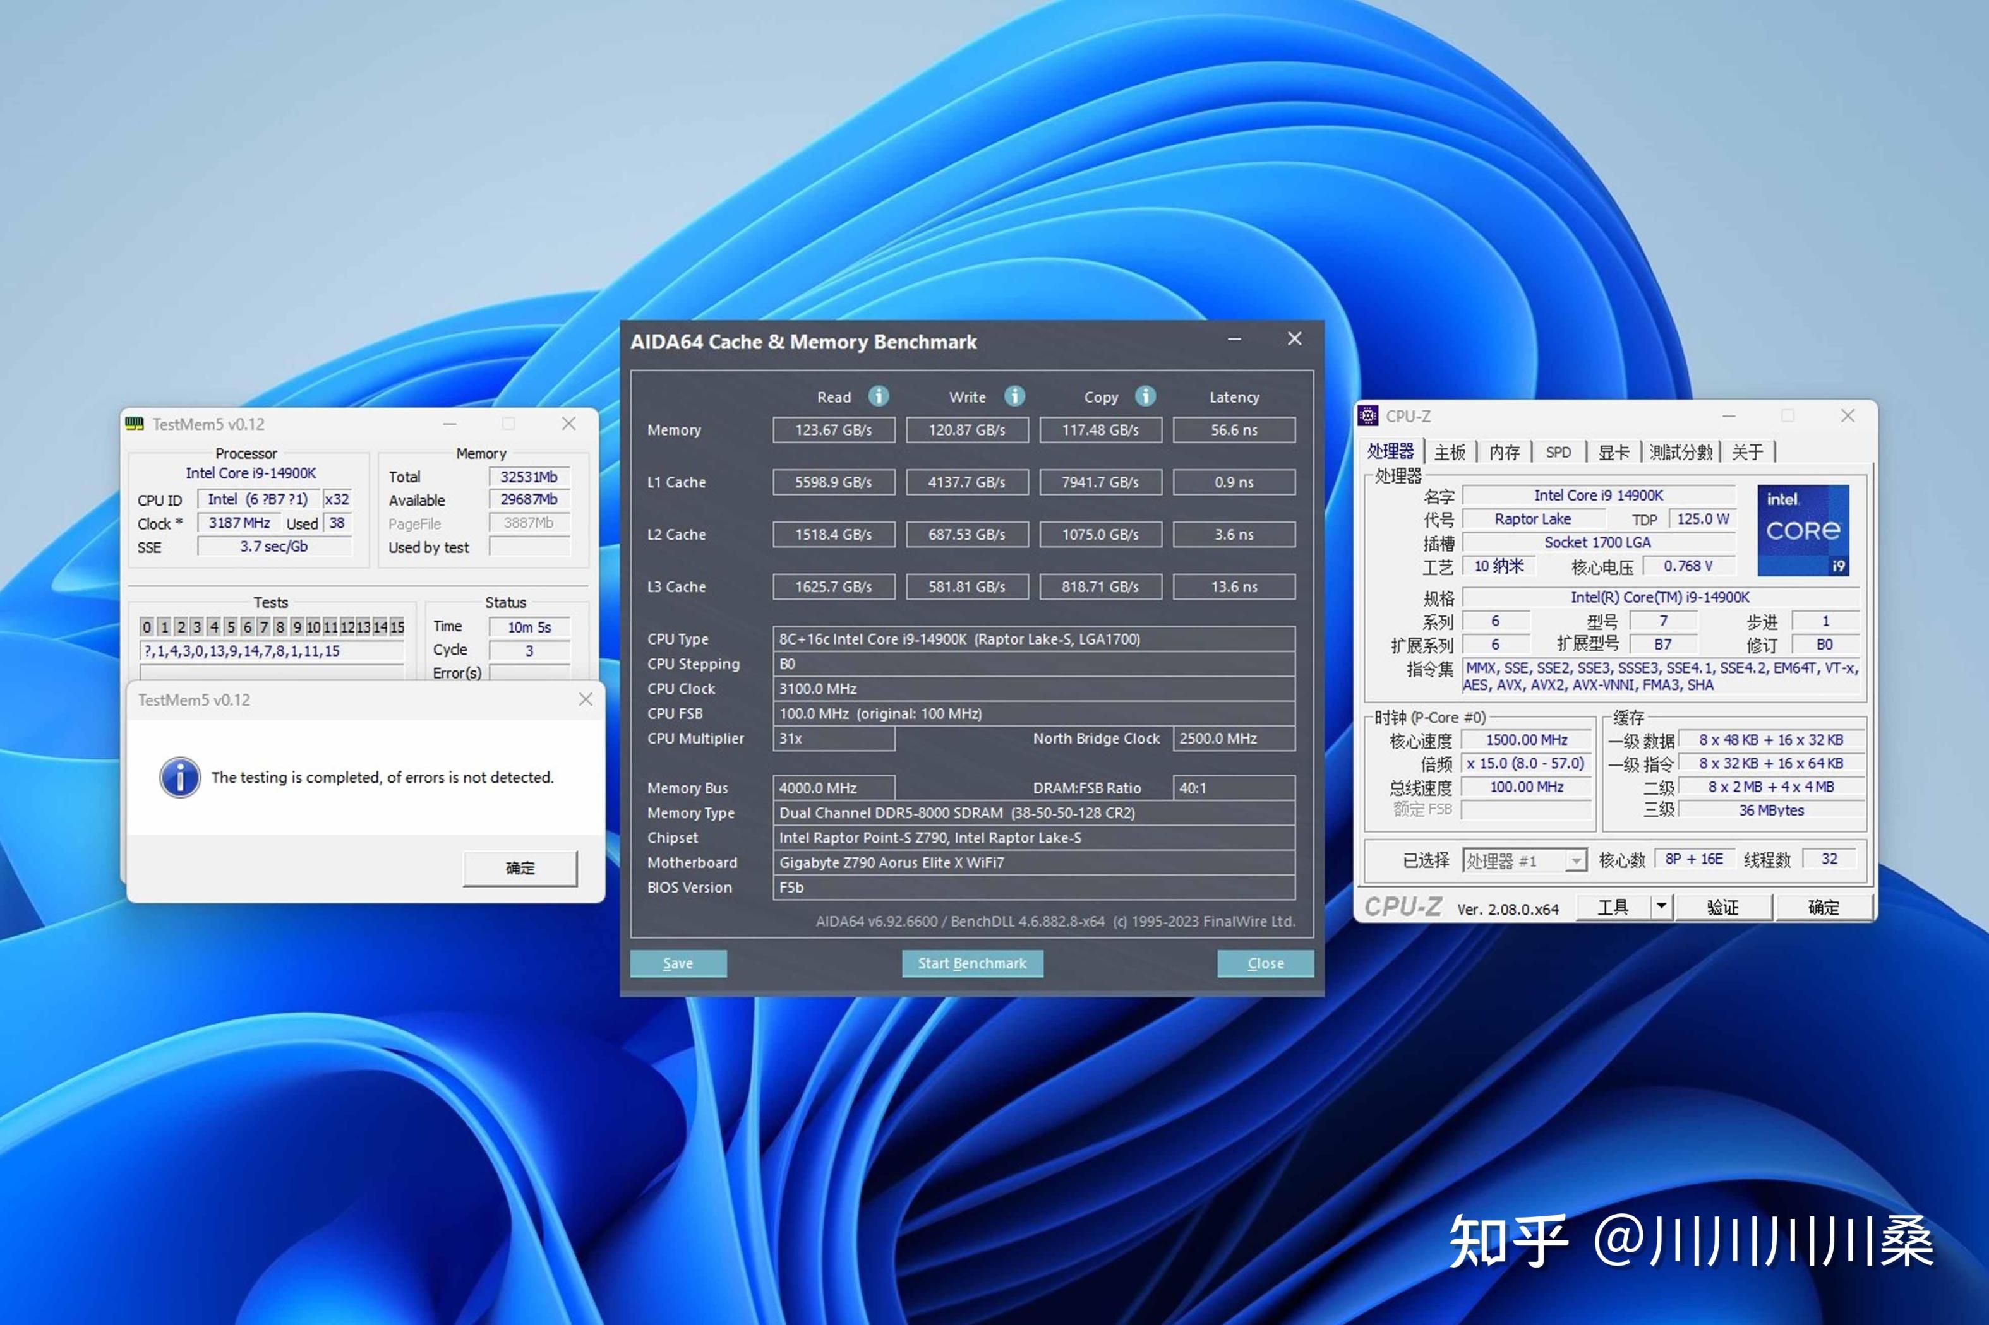1989x1325 pixels.
Task: Expand the 工具 button dropdown arrow
Action: (x=1661, y=906)
